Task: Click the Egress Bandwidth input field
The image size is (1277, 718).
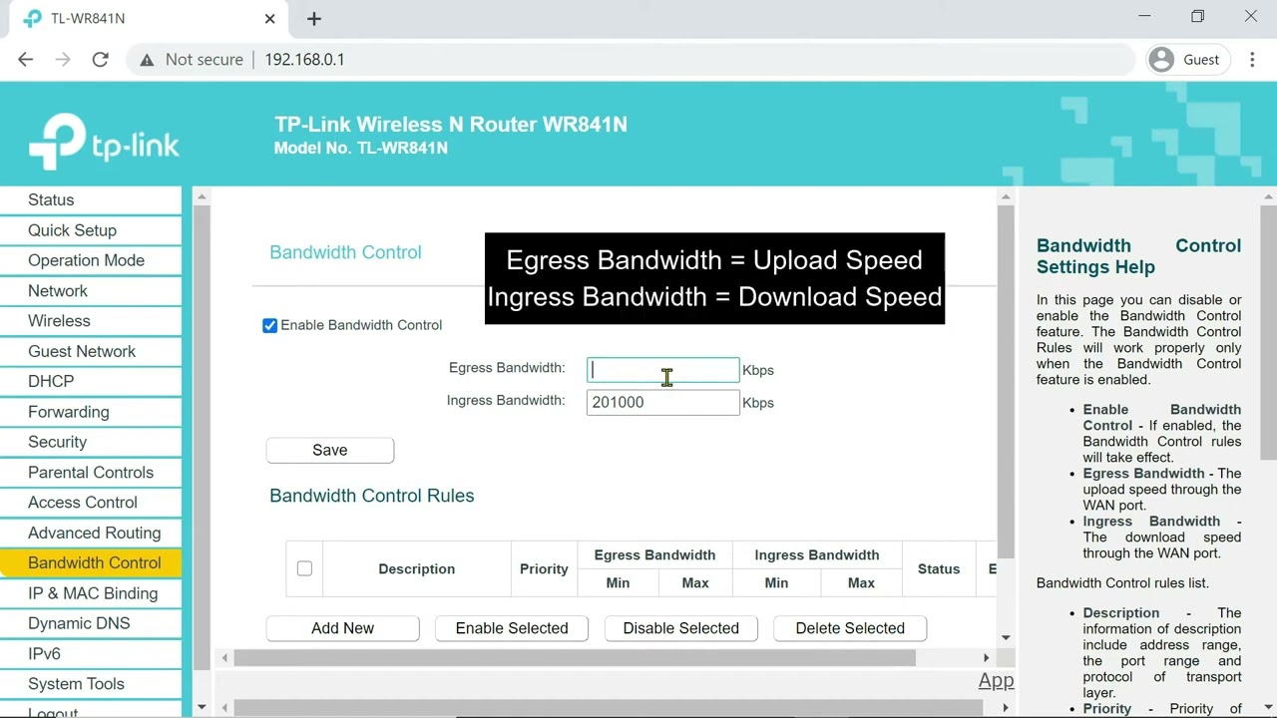Action: [x=662, y=370]
